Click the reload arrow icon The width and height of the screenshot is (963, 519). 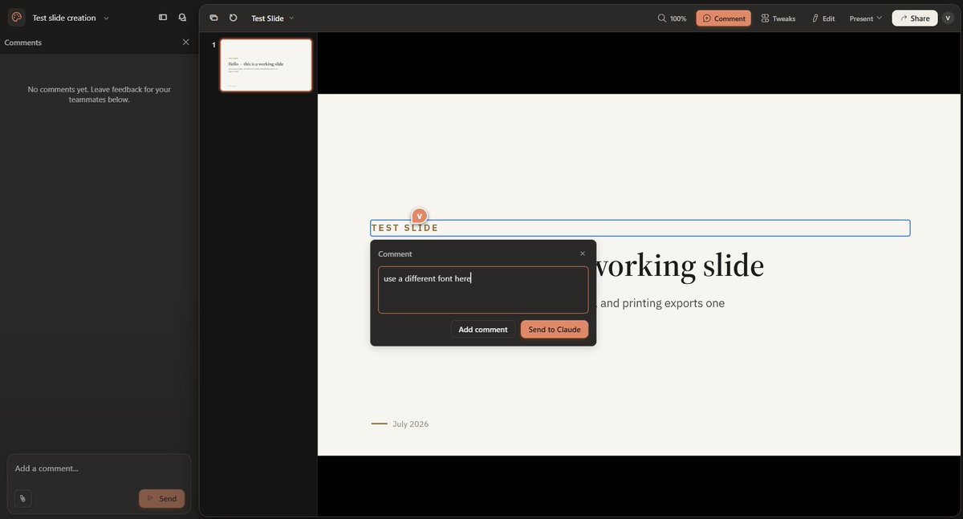click(x=233, y=18)
